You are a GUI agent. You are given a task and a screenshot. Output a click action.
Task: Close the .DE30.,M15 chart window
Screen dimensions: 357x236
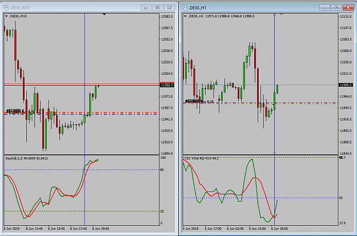tap(170, 8)
